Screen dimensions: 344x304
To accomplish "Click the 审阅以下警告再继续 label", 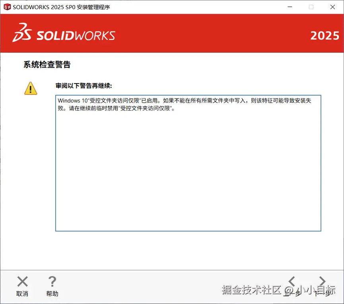I will coord(84,86).
